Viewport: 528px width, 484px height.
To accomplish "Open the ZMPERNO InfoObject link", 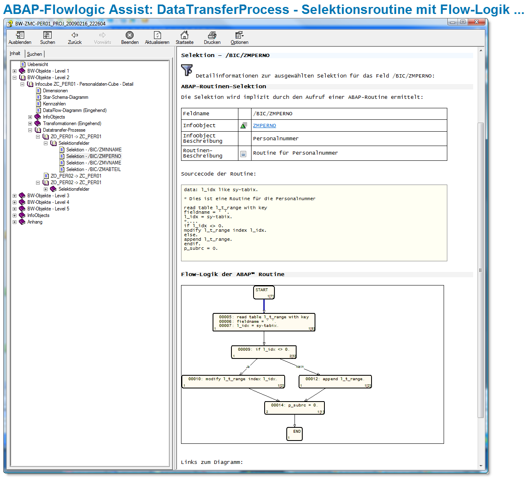I will click(x=264, y=126).
